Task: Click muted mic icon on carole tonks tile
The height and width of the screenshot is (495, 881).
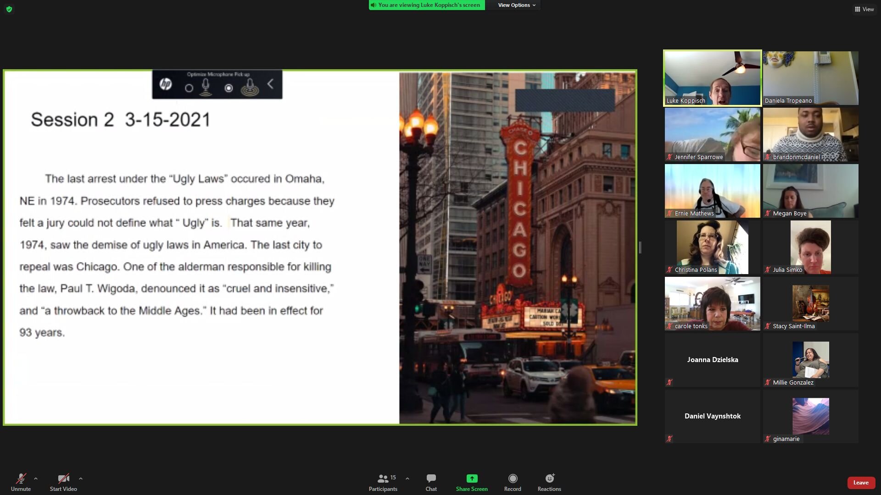Action: point(669,326)
